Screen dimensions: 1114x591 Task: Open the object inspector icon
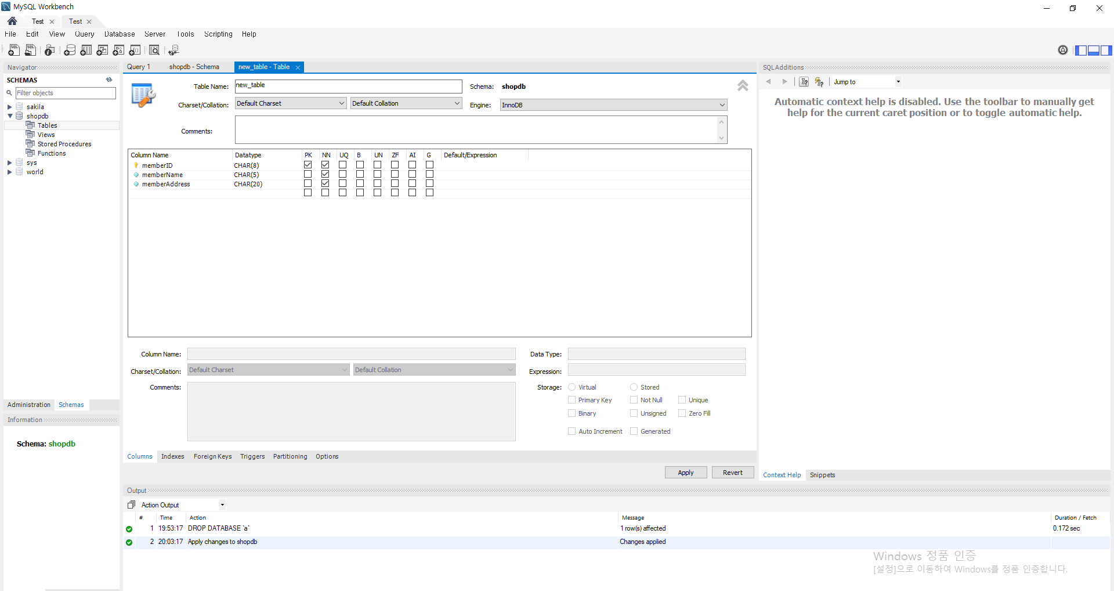(50, 50)
